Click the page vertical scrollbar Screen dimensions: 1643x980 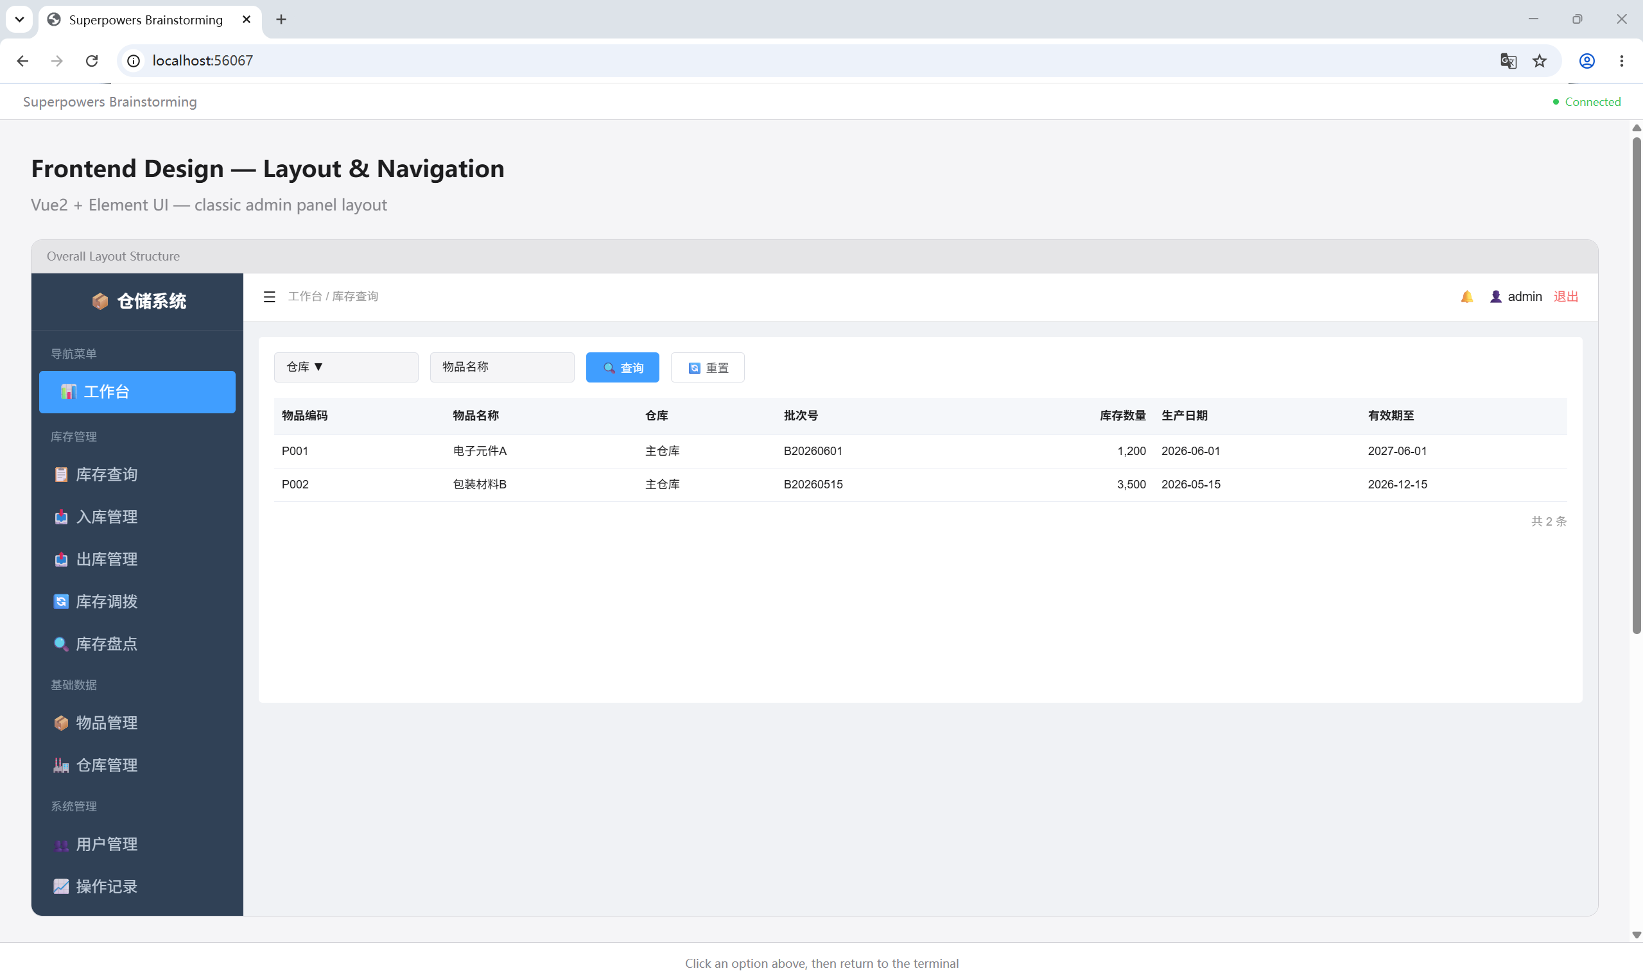pos(1636,386)
